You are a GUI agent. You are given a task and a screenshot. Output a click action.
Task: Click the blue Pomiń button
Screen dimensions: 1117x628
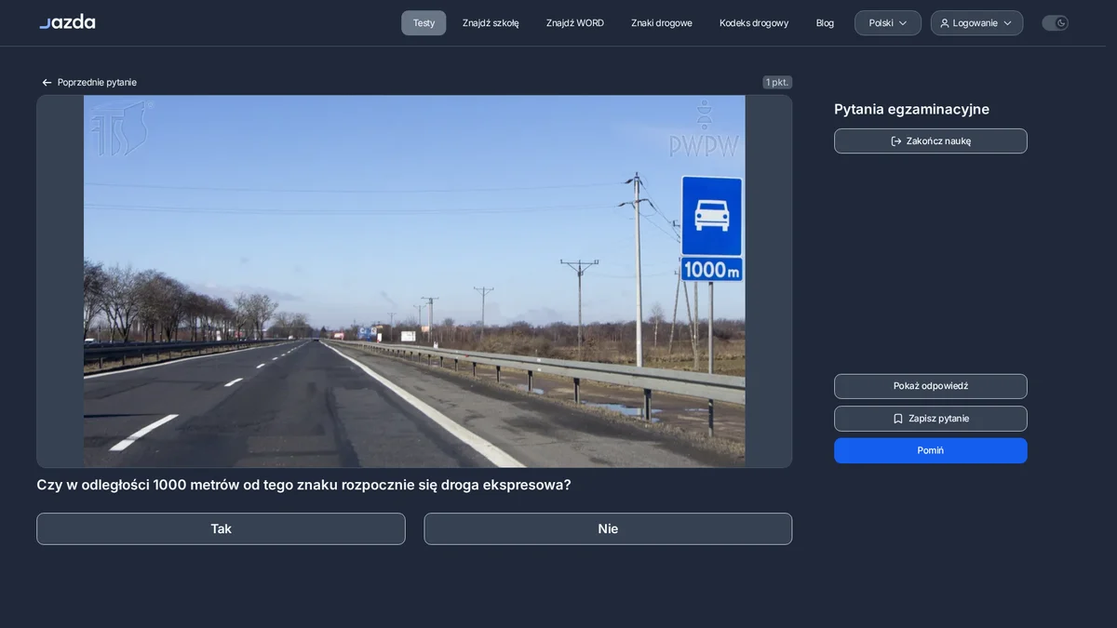(x=931, y=450)
